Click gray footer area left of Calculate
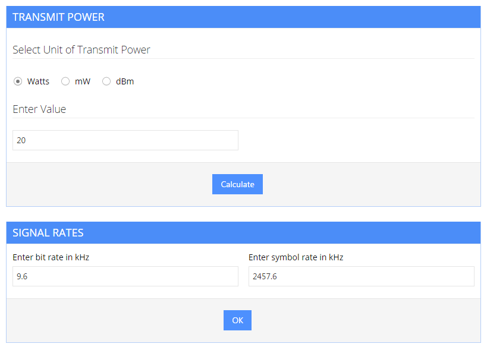The image size is (487, 350). coord(107,184)
